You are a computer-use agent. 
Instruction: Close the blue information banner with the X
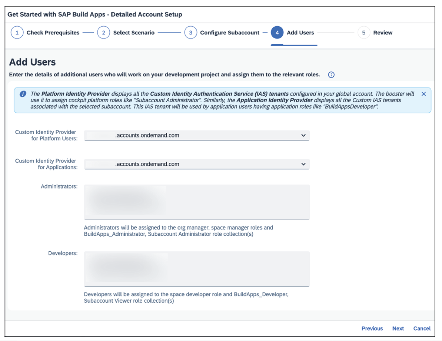(423, 94)
